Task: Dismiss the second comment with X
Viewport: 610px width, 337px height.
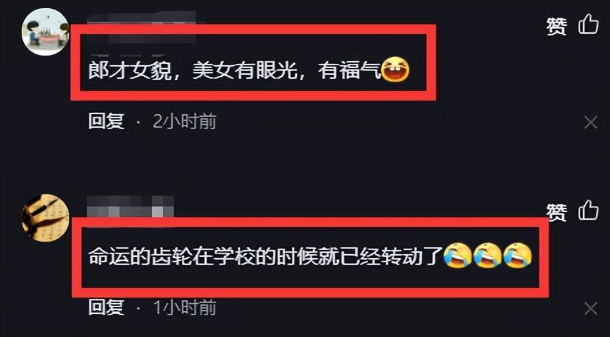Action: pyautogui.click(x=591, y=309)
